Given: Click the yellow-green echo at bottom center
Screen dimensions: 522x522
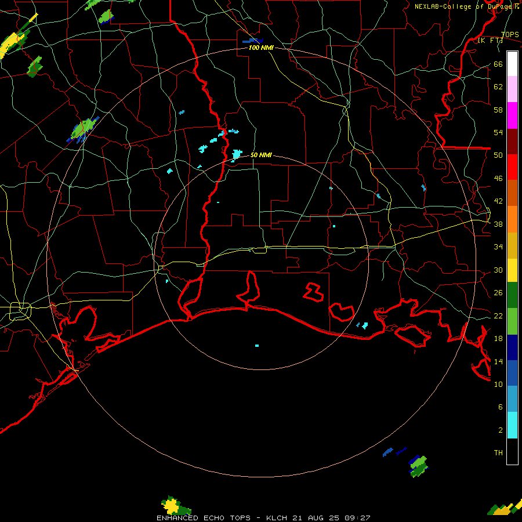Looking at the screenshot, I should tap(175, 506).
